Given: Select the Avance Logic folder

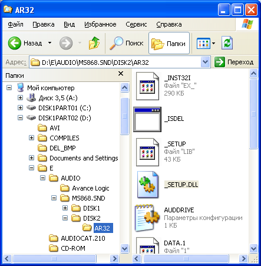Looking at the screenshot, I should click(x=65, y=188).
